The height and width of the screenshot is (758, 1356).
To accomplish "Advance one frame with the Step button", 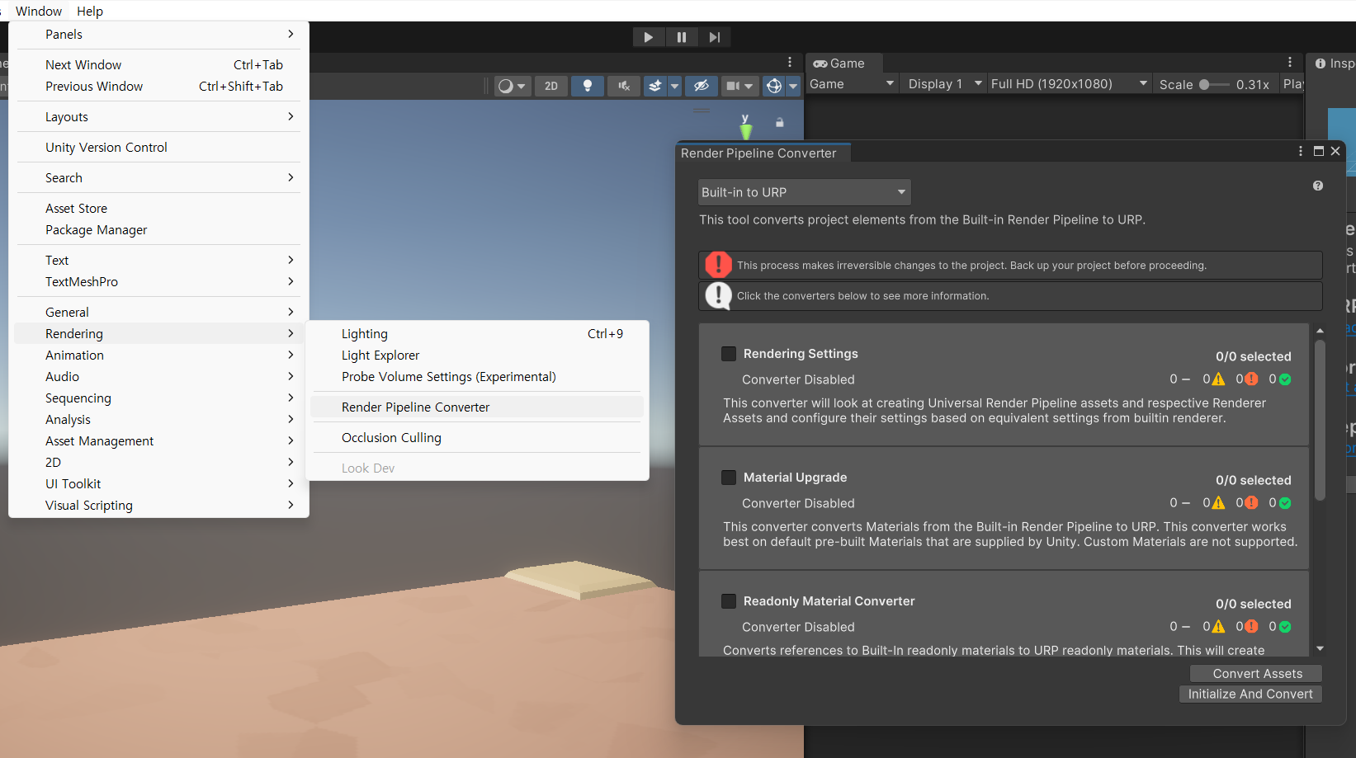I will click(x=715, y=37).
